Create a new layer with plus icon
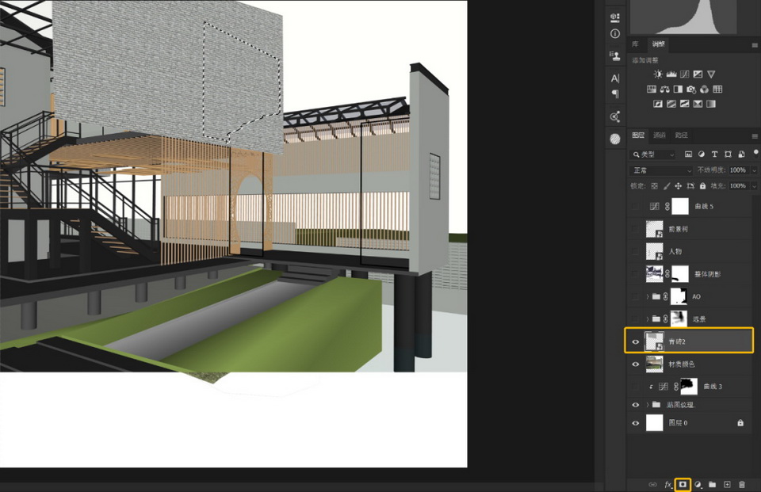 [727, 484]
